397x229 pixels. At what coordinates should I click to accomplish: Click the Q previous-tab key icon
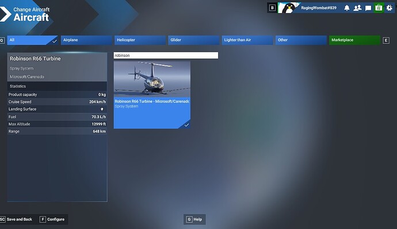tap(2, 40)
